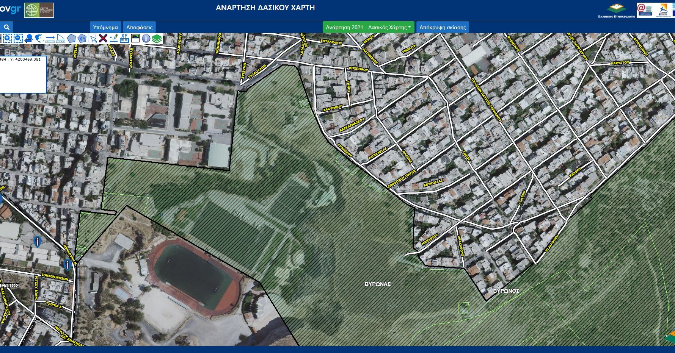Open the map legend image tool
675x353 pixels.
tap(135, 38)
